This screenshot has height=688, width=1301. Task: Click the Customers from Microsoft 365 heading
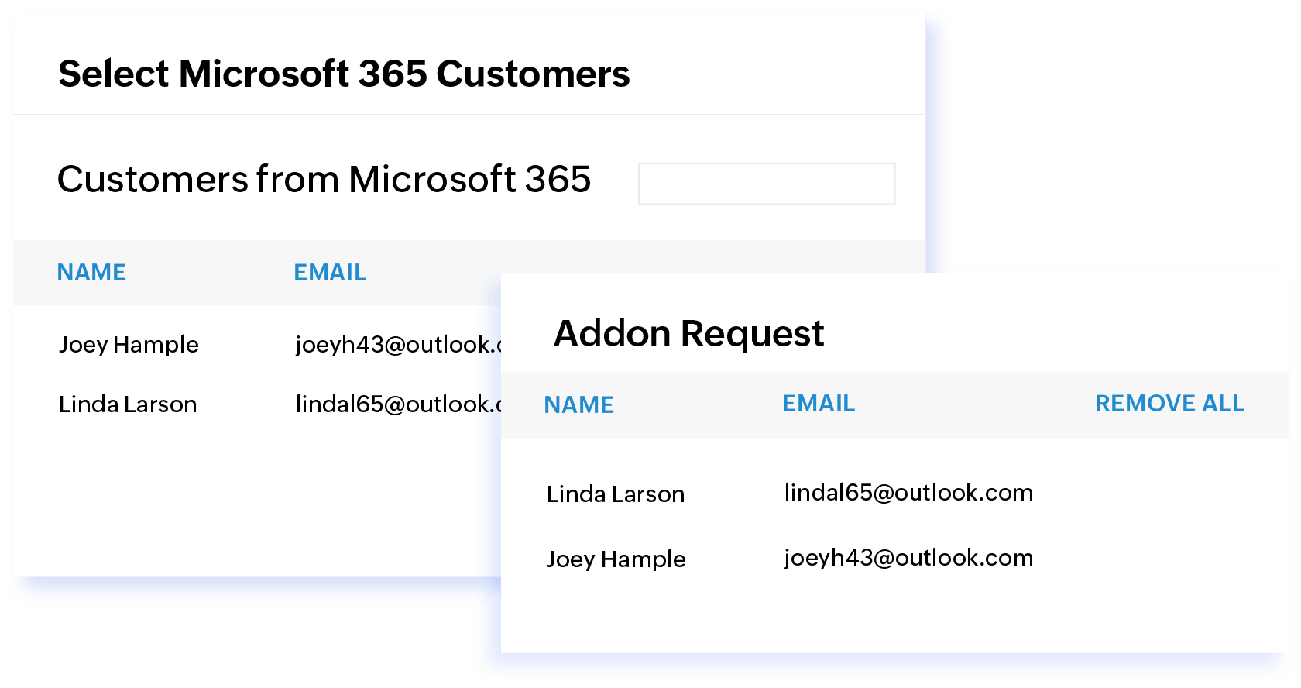click(x=324, y=180)
